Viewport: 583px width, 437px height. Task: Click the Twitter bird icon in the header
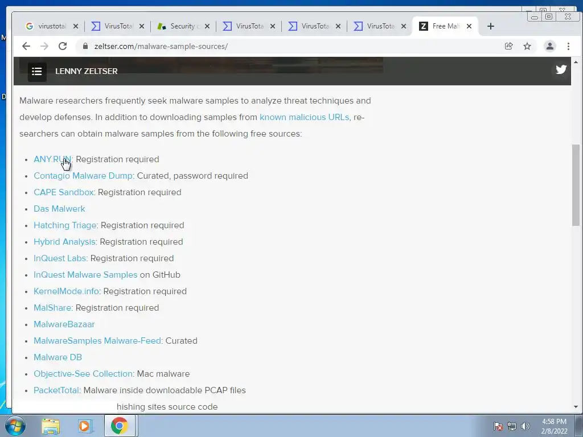pyautogui.click(x=561, y=69)
